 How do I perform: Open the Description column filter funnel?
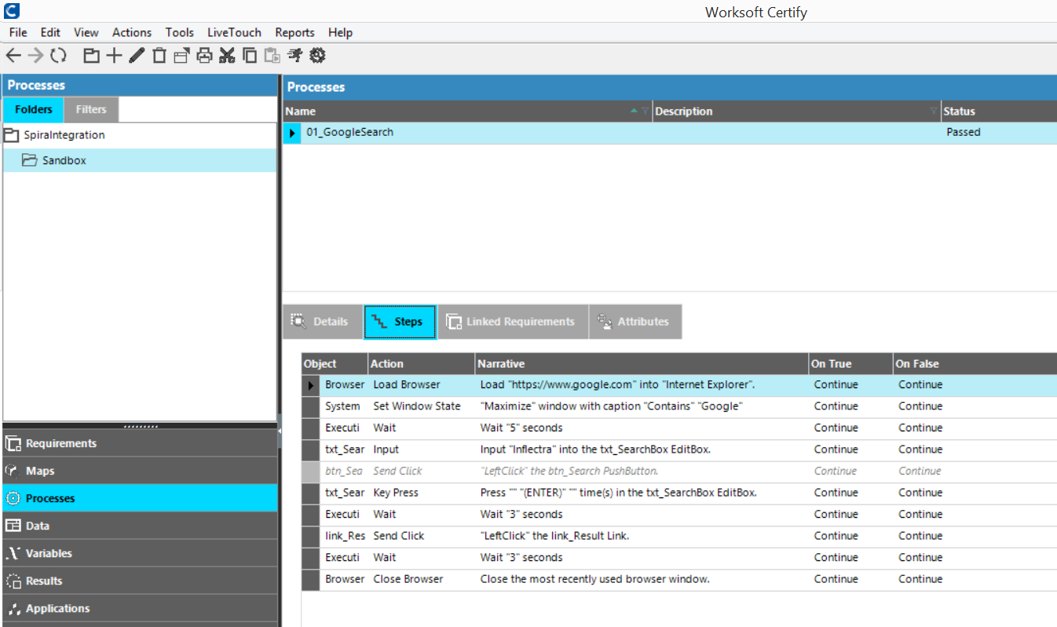(934, 112)
